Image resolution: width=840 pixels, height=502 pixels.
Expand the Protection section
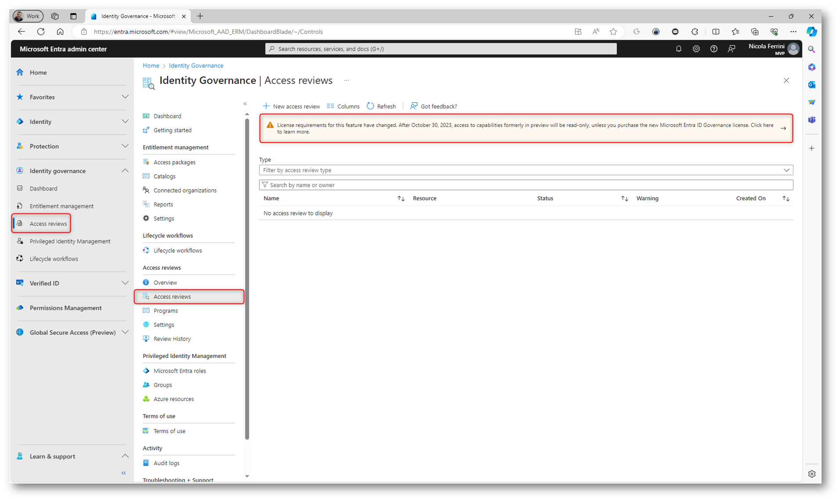coord(125,146)
